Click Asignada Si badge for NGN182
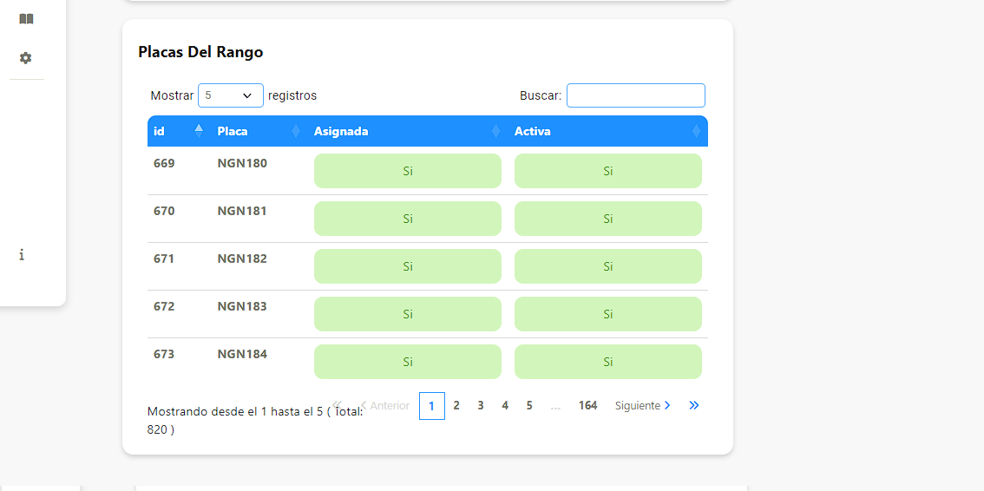984x491 pixels. pos(407,265)
